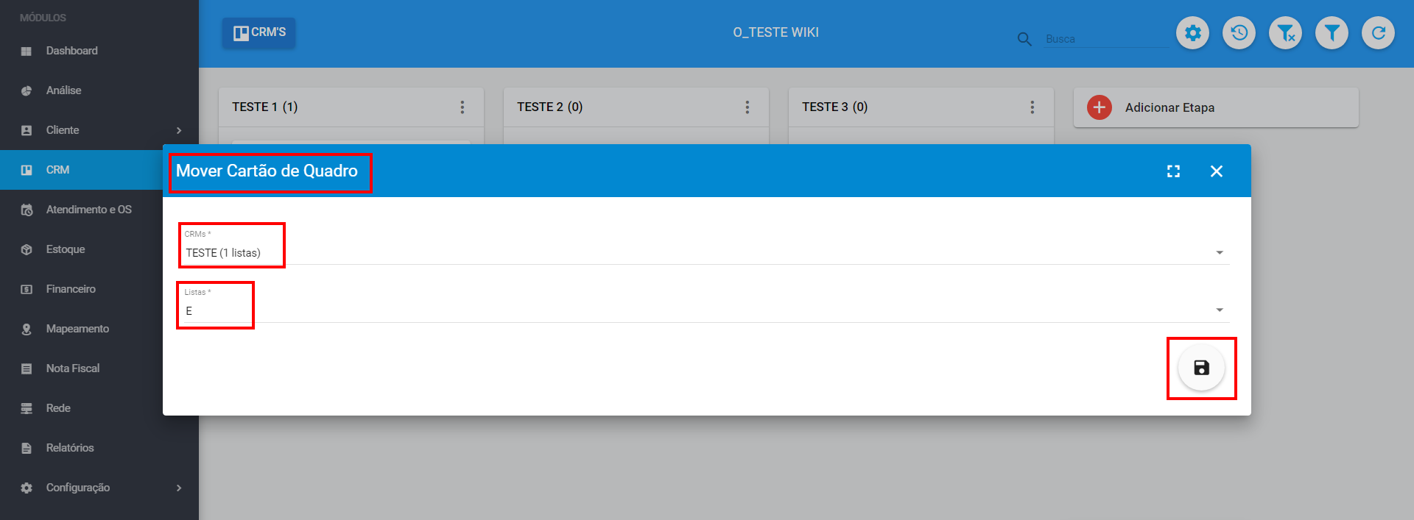Click the history clock icon
The image size is (1414, 520).
pos(1239,33)
